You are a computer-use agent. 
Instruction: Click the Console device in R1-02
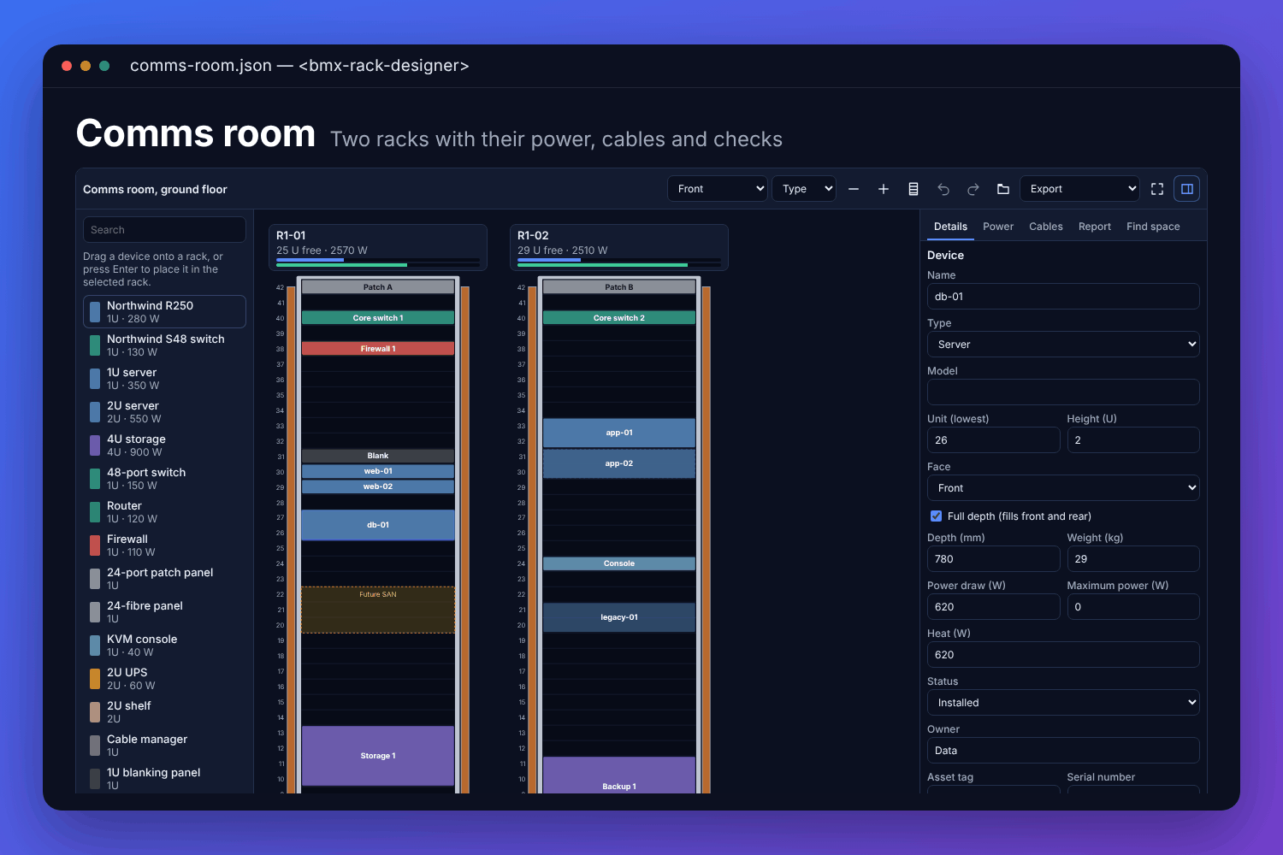(x=619, y=563)
